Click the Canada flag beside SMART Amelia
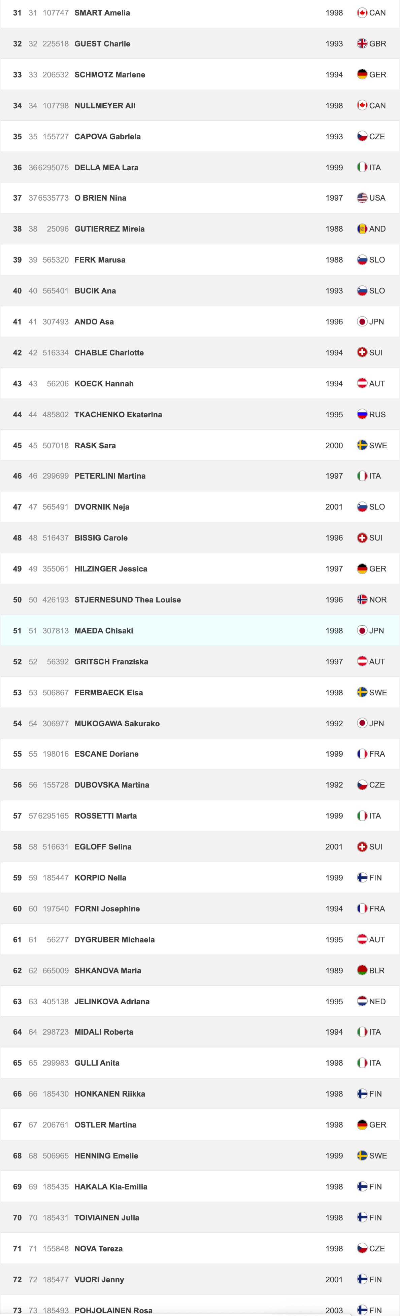This screenshot has width=400, height=1316. [x=362, y=13]
